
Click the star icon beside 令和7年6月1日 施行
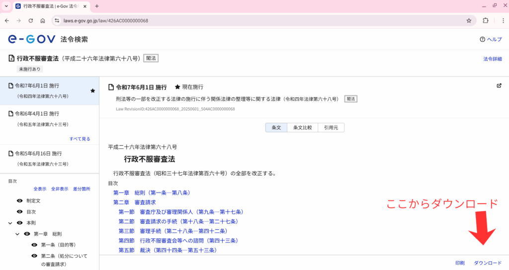[x=92, y=91]
